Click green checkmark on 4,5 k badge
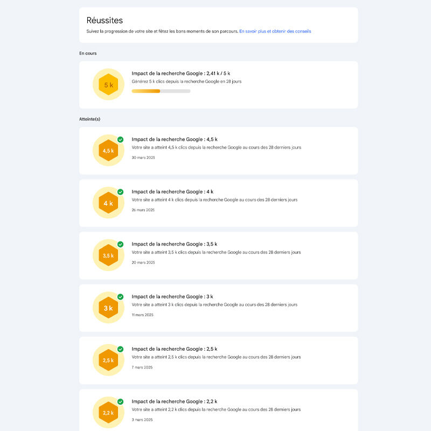Viewport: 431px width, 431px height. click(120, 140)
